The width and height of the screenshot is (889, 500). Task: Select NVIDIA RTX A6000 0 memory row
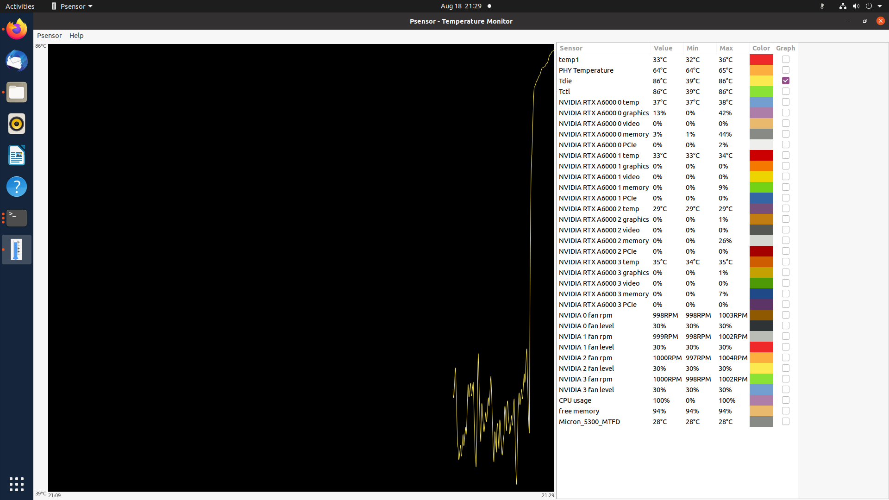[677, 134]
